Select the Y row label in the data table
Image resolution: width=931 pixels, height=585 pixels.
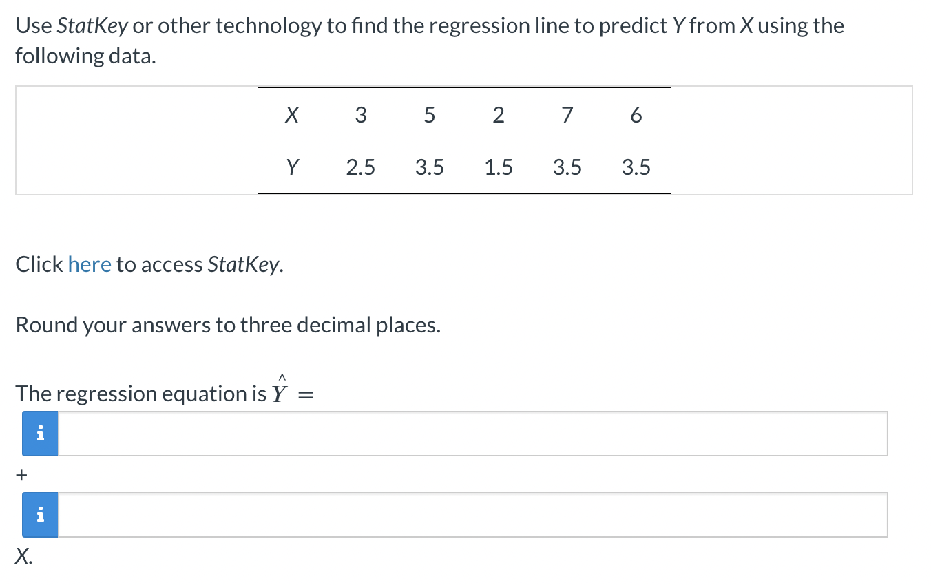[x=292, y=167]
